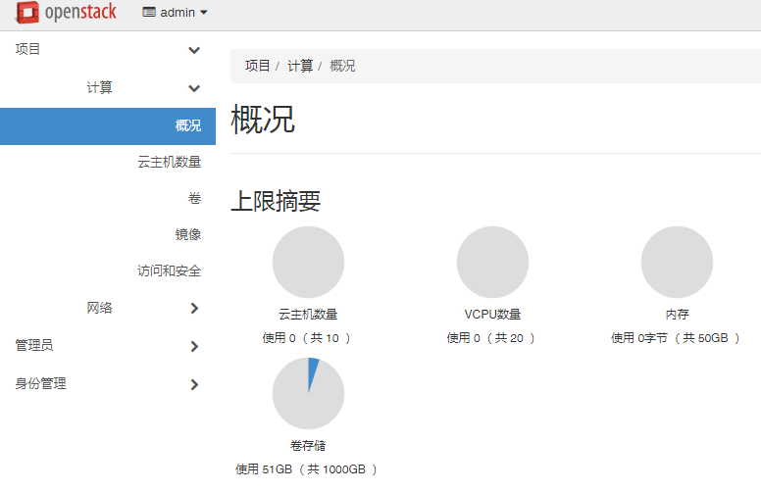
Task: Open 访问和安全 in the sidebar
Action: pos(170,271)
